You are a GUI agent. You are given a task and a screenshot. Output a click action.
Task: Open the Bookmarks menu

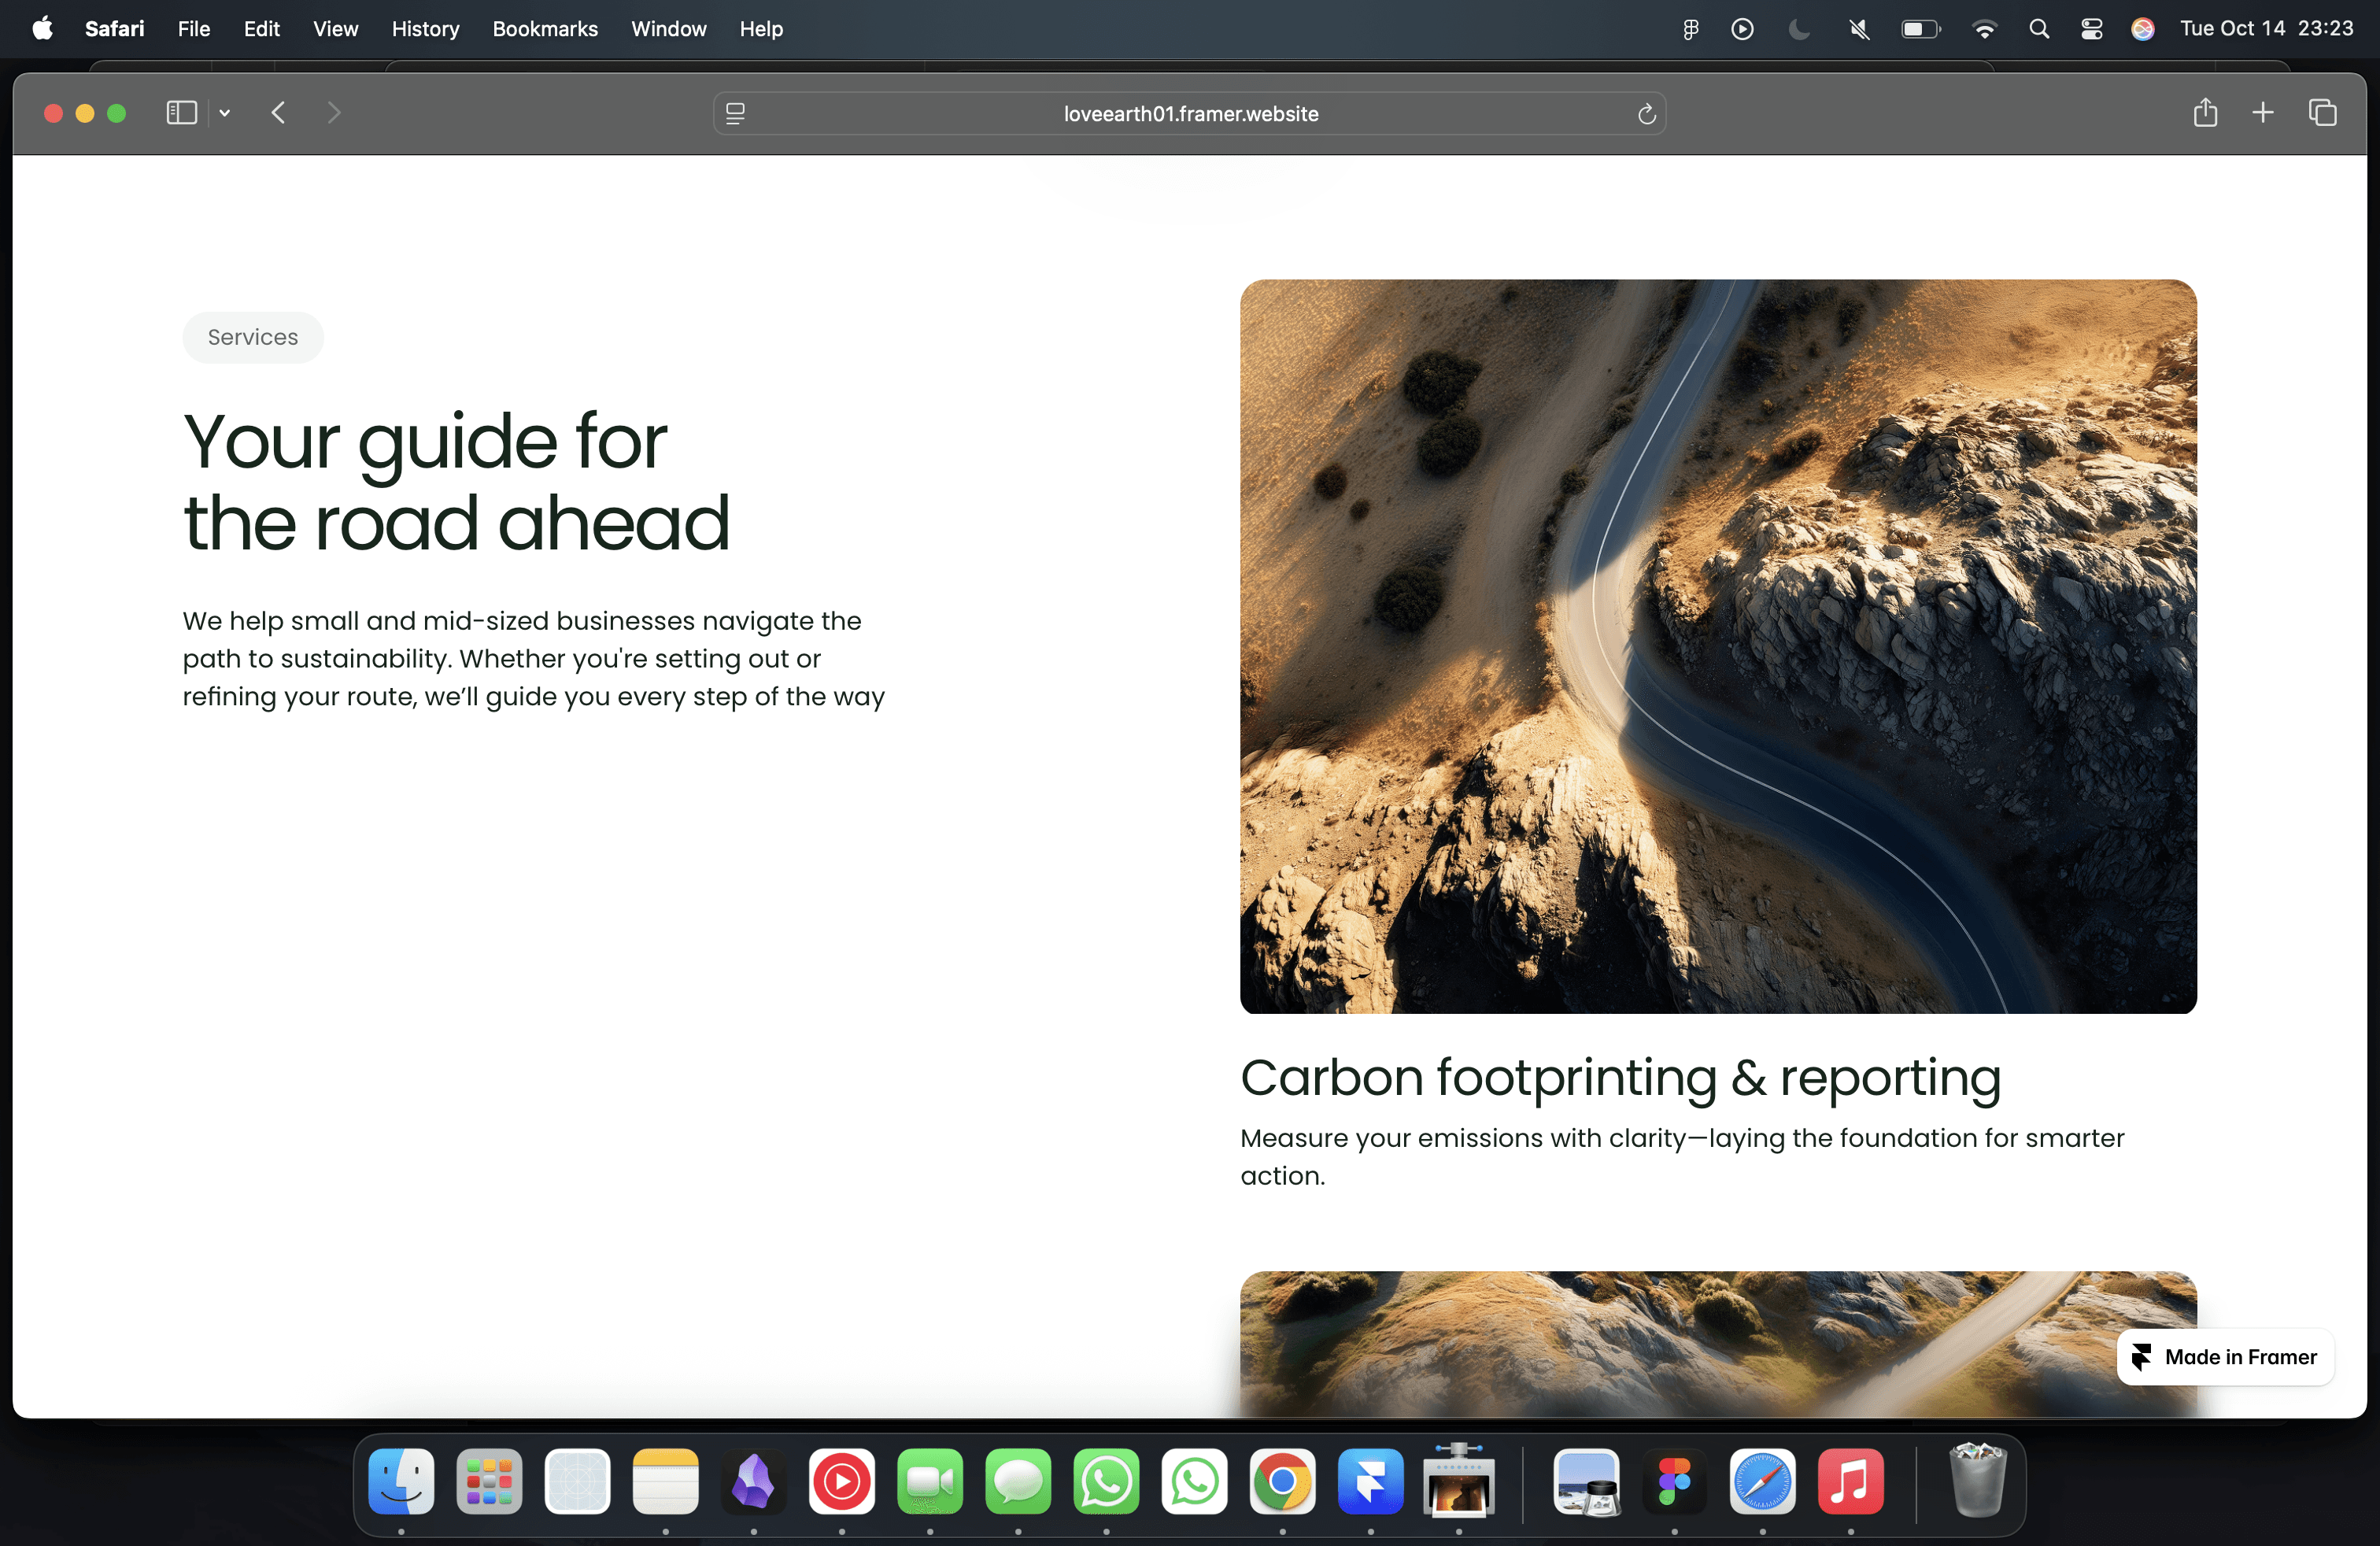(x=545, y=29)
